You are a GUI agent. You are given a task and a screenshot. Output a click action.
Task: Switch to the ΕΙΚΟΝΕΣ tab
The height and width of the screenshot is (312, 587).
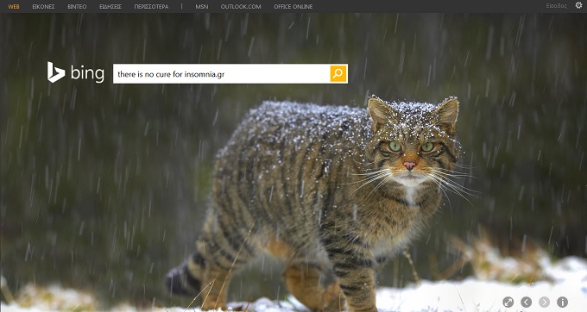point(43,6)
